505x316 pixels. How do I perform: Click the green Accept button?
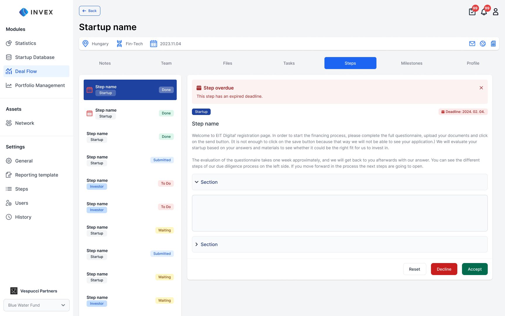tap(475, 269)
